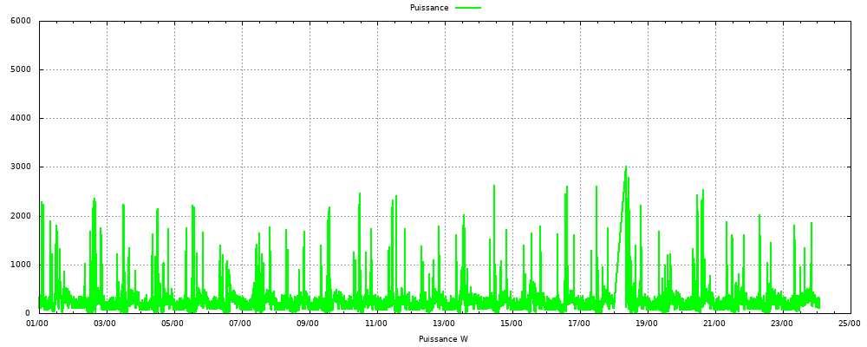Pick the 13/00 x-axis tick label
The image size is (867, 347).
443,324
